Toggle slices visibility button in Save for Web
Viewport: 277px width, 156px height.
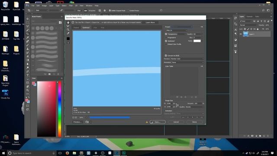[x=68, y=43]
